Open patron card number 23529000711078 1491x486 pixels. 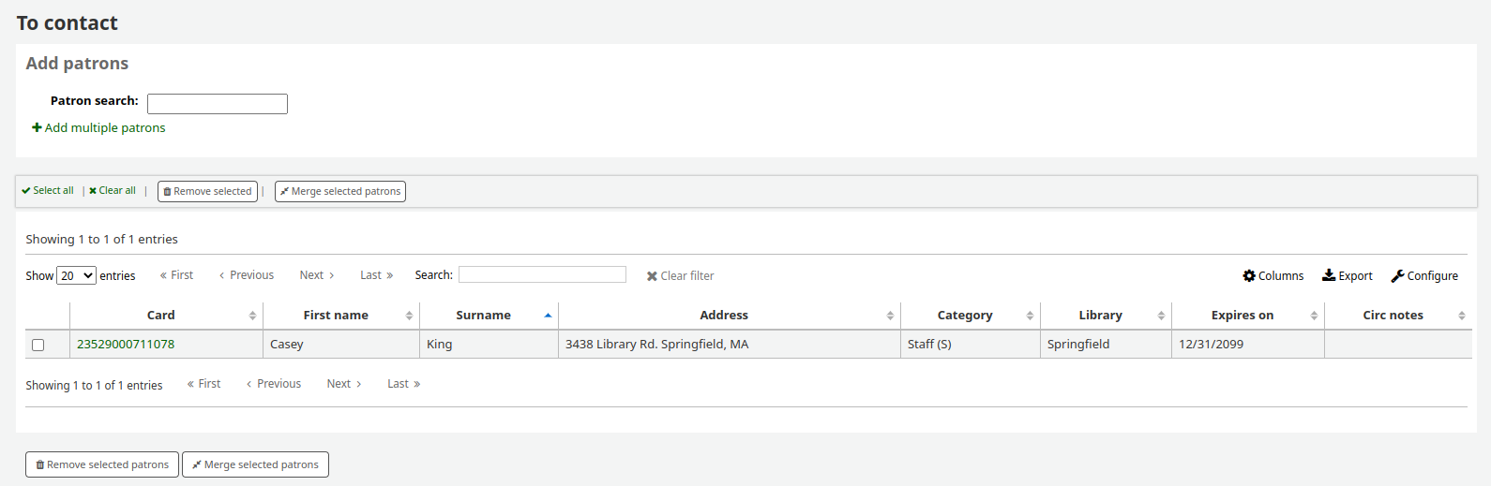126,344
